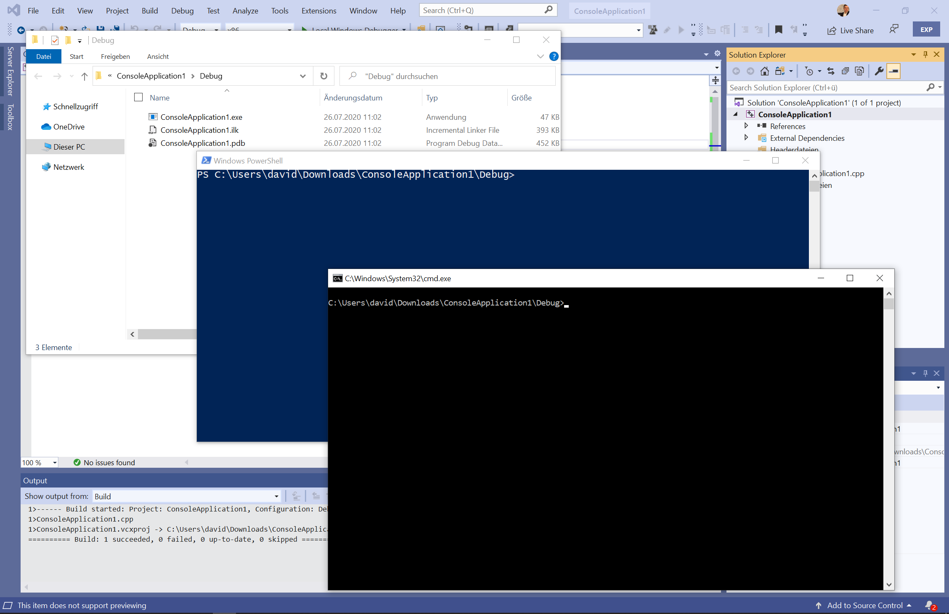Image resolution: width=949 pixels, height=614 pixels.
Task: Click ConsoleApplication1.exe in File Explorer
Action: pos(202,116)
